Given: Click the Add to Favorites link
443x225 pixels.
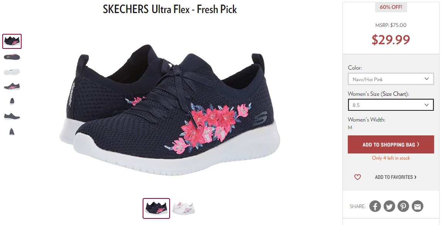Looking at the screenshot, I should click(x=396, y=177).
